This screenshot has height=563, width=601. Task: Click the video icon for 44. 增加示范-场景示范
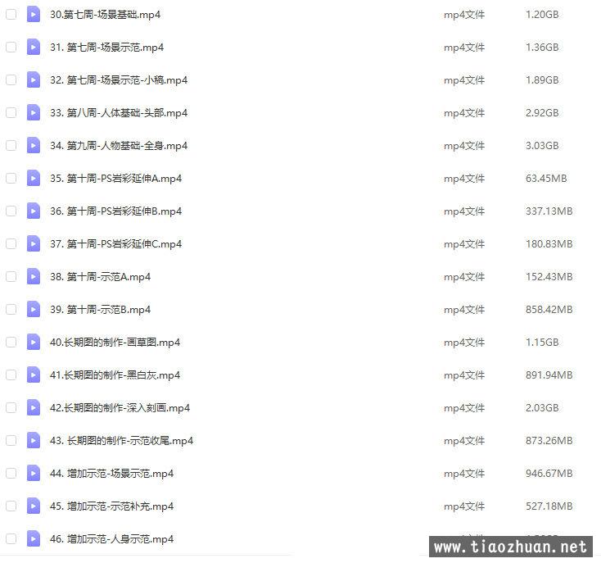pos(34,473)
